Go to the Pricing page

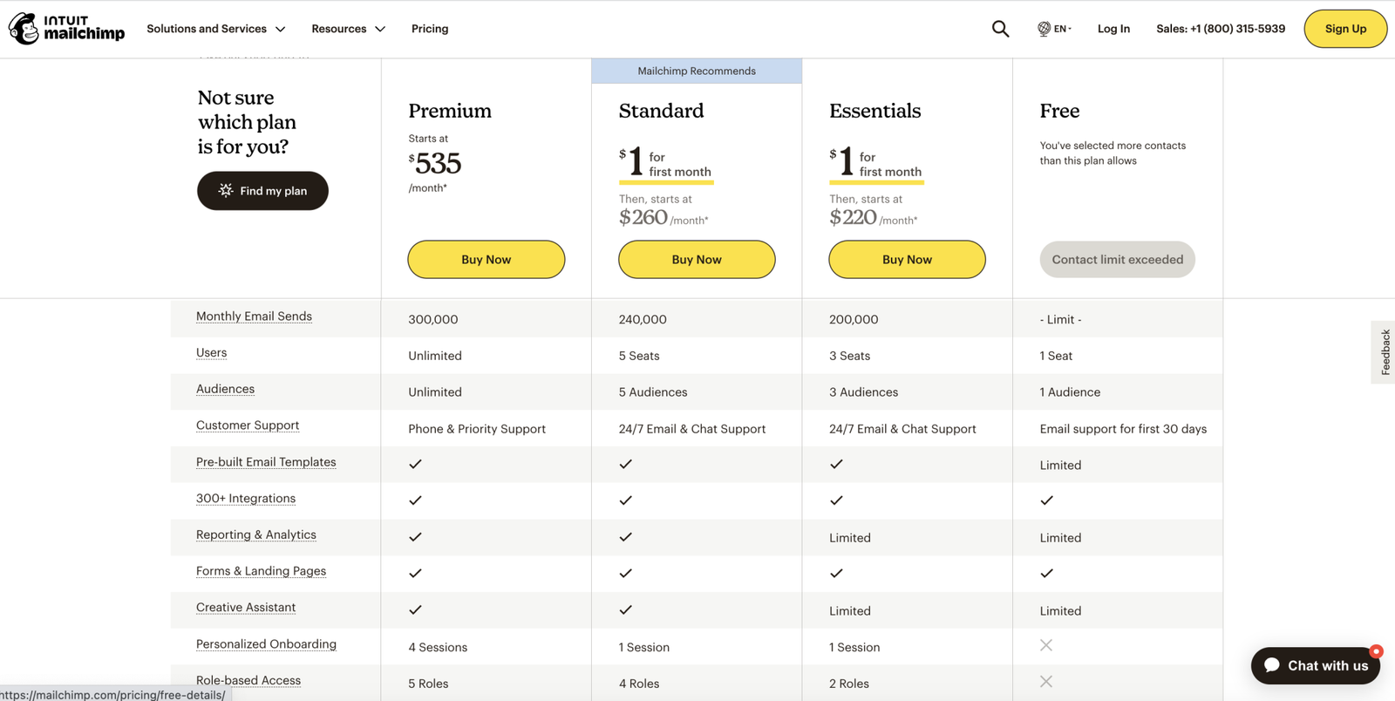click(x=430, y=29)
